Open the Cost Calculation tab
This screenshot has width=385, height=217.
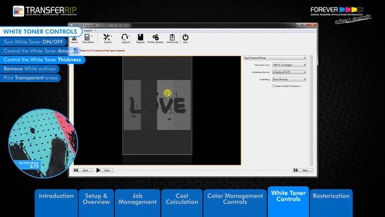(182, 203)
